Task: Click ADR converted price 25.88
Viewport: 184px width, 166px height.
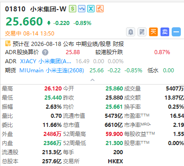Action: [73, 52]
